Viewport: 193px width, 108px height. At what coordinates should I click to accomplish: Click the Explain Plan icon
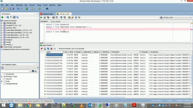pyautogui.click(x=48, y=17)
